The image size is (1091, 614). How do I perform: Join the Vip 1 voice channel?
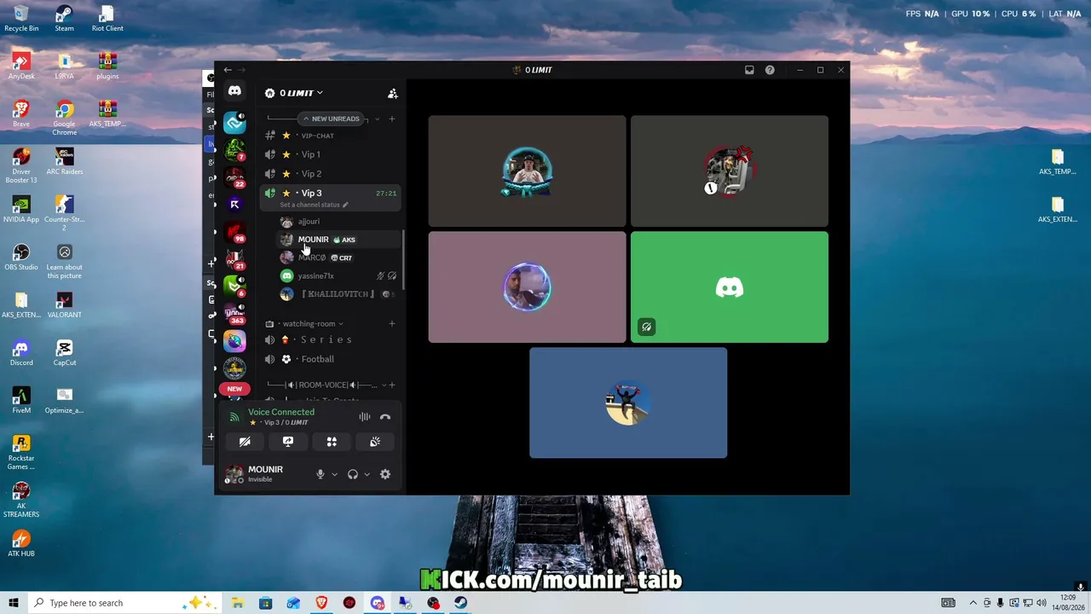(x=329, y=154)
